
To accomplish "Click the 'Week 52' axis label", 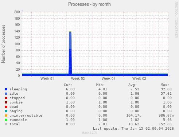I will pos(78,78).
